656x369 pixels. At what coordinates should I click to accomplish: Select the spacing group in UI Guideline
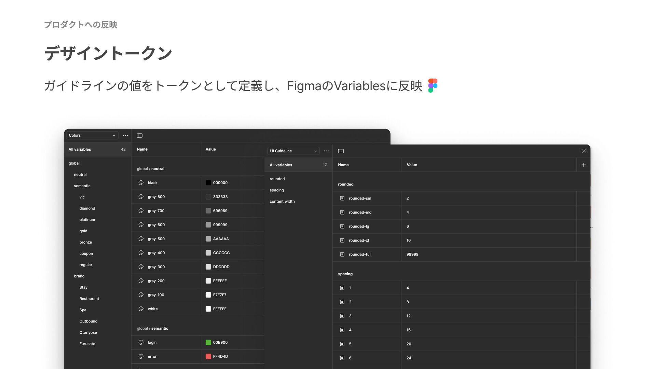(x=277, y=190)
